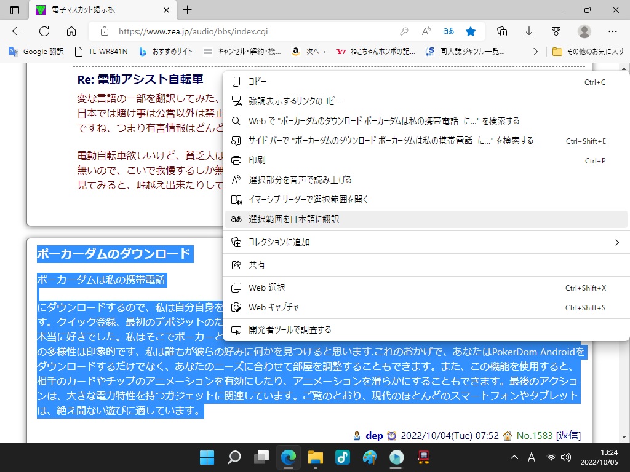Switch the IME input mode indicator A
This screenshot has height=472, width=630.
[x=532, y=457]
